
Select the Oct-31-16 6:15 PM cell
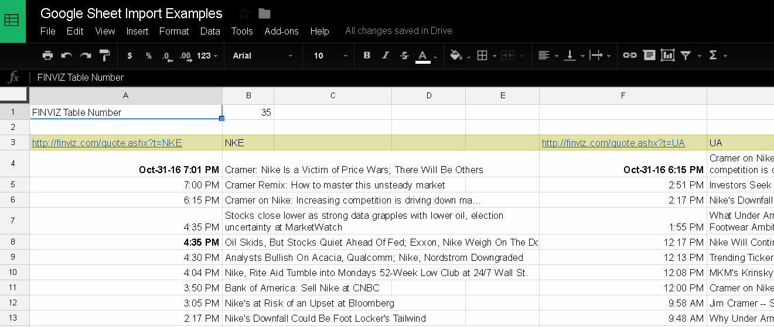click(x=623, y=164)
